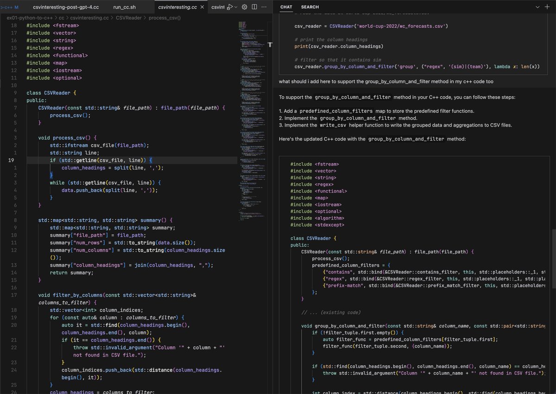The width and height of the screenshot is (556, 394).
Task: Click the process_csv() breadcrumb item
Action: (164, 18)
